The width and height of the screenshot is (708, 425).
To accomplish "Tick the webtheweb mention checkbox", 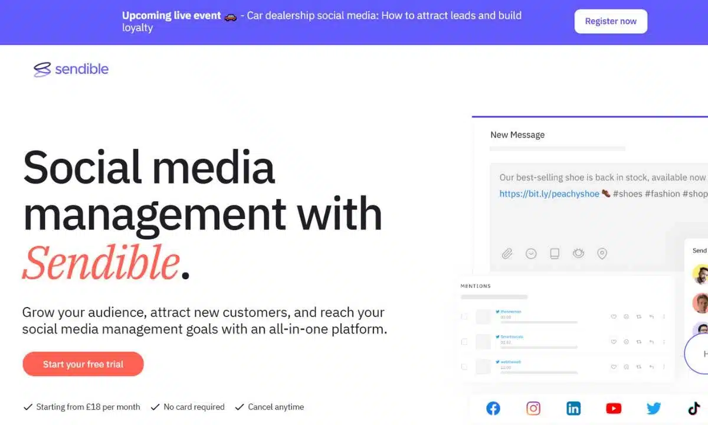I will (x=464, y=367).
